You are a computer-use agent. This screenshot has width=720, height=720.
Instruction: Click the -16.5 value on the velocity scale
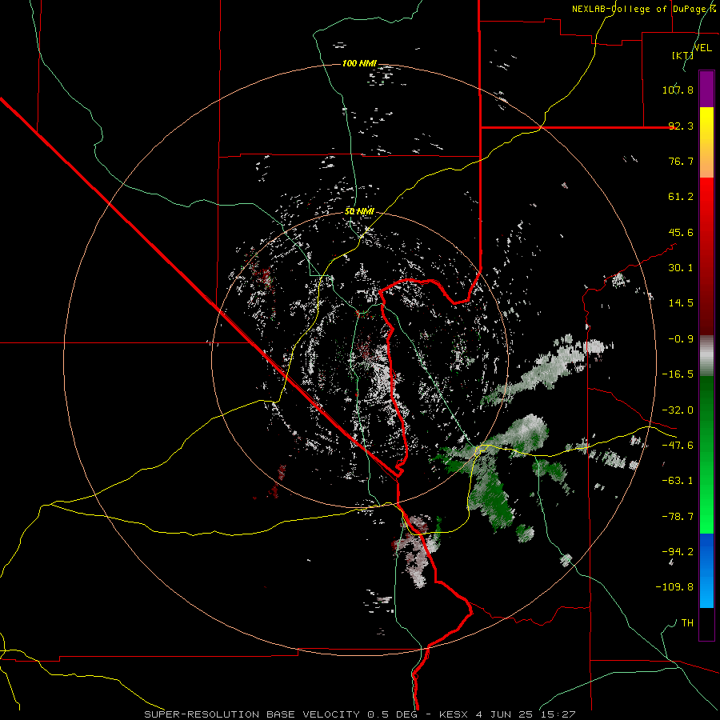(678, 374)
